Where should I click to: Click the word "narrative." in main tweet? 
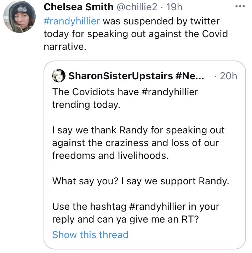[65, 47]
